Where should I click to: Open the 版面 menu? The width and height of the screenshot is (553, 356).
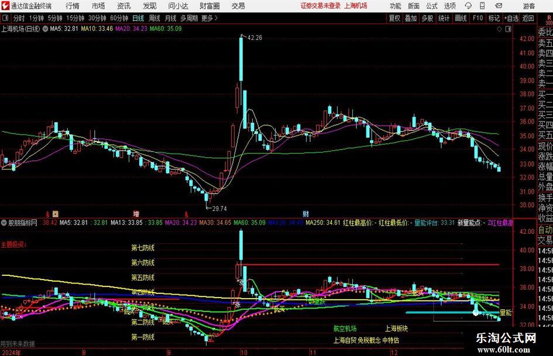coord(414,6)
